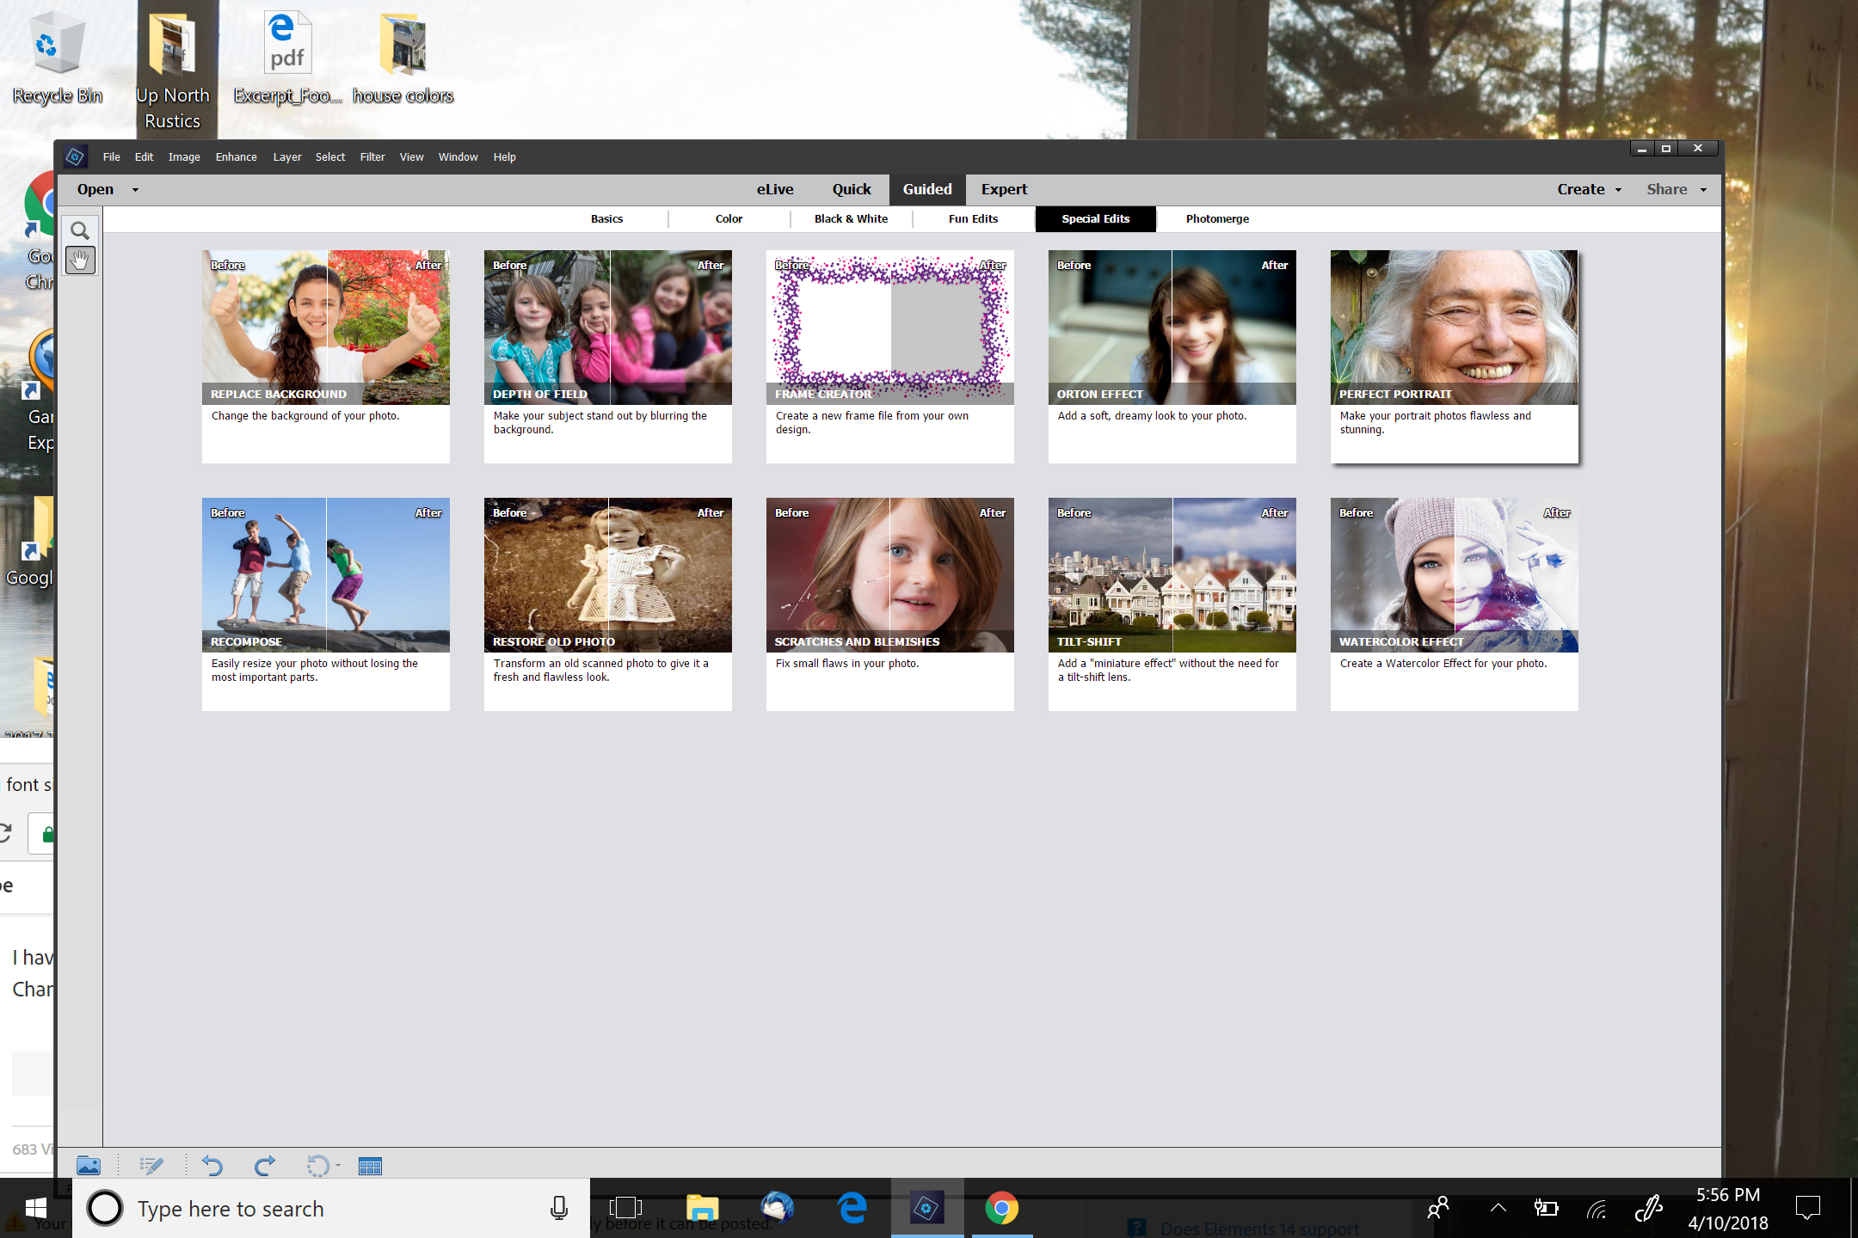Select the Color category tab
The height and width of the screenshot is (1238, 1858).
729,218
